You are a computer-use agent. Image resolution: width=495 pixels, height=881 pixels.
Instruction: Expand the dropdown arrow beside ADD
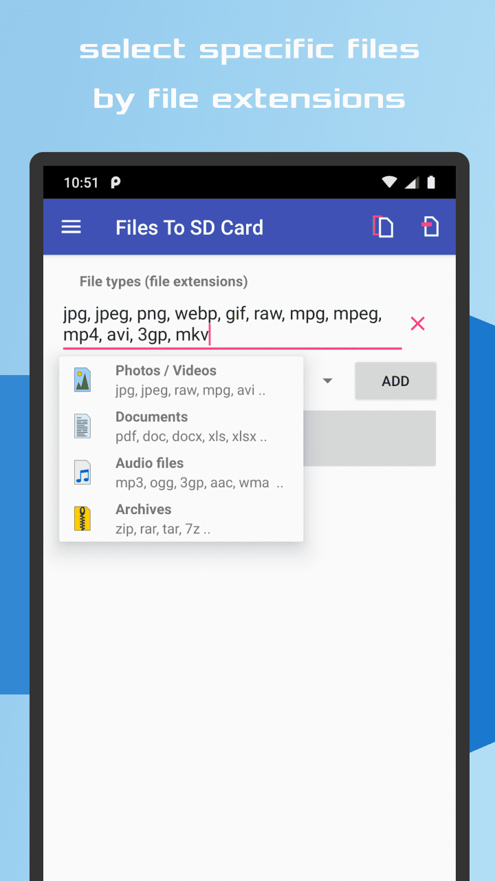coord(328,381)
